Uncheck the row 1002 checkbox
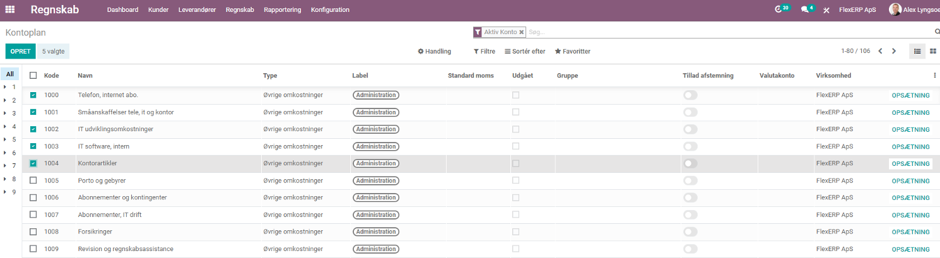Image resolution: width=940 pixels, height=258 pixels. click(x=33, y=129)
